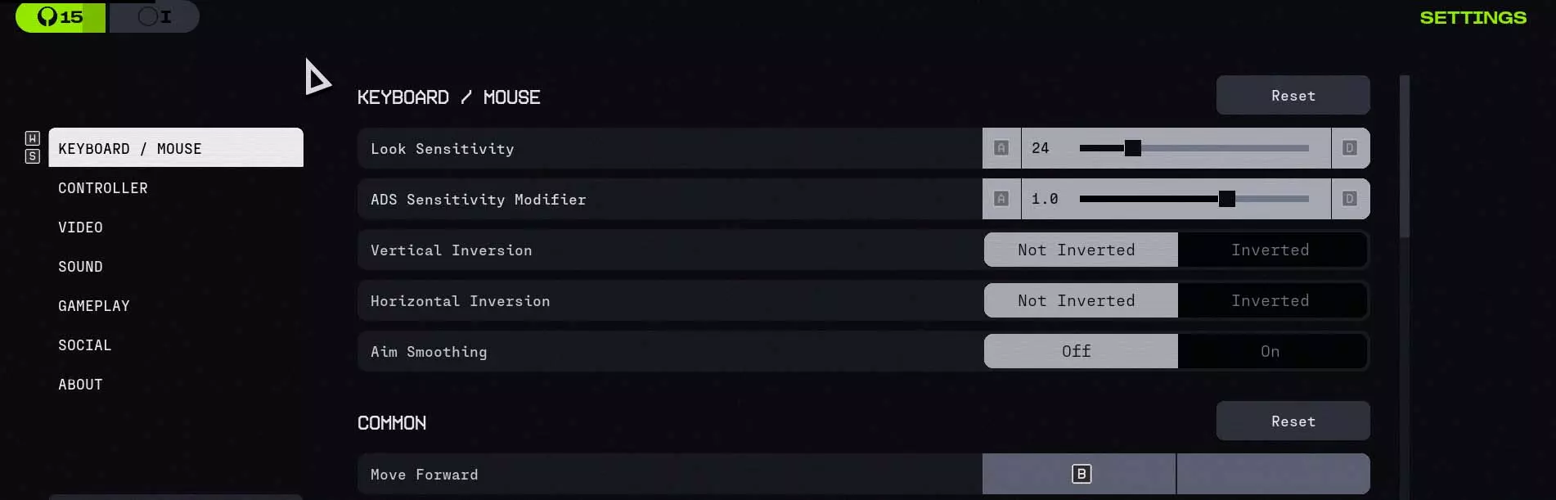Click the empty secondary Move Forward binding slot
This screenshot has height=500, width=1556.
click(x=1273, y=474)
